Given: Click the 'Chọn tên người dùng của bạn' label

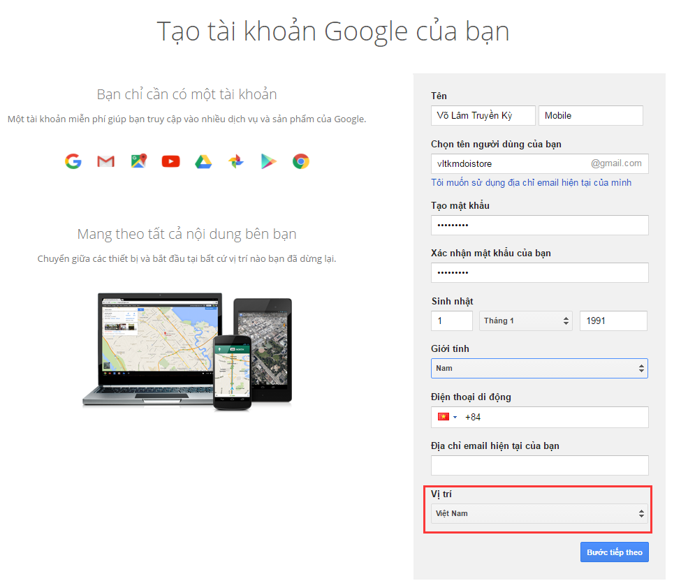Looking at the screenshot, I should [x=496, y=144].
